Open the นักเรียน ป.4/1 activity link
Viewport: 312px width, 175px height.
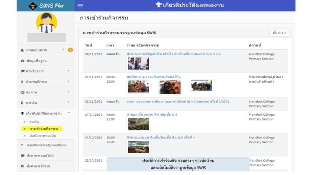153,77
